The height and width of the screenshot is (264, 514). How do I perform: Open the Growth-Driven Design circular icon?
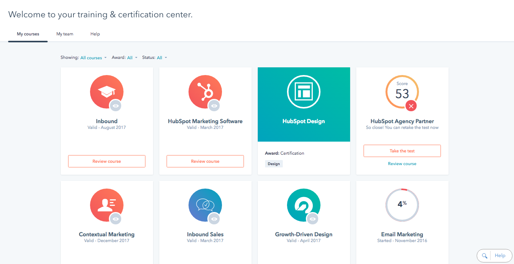point(304,205)
